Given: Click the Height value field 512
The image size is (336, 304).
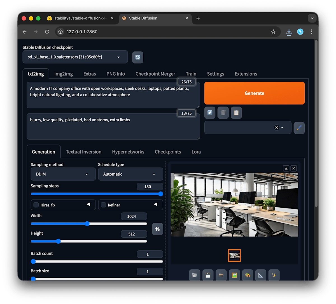Looking at the screenshot, I should [134, 234].
